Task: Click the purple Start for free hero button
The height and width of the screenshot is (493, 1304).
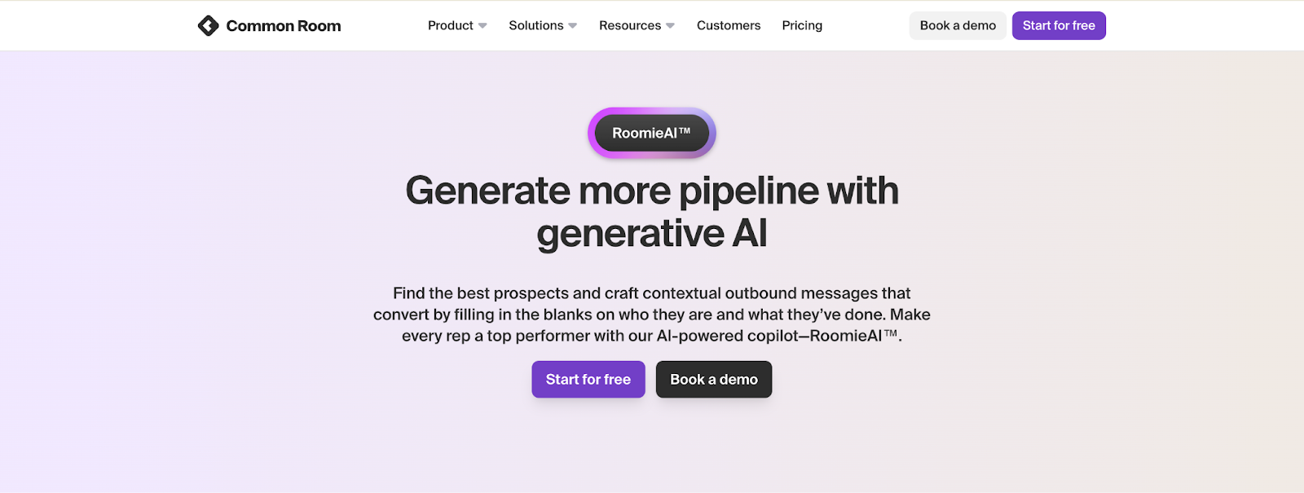Action: (x=588, y=380)
